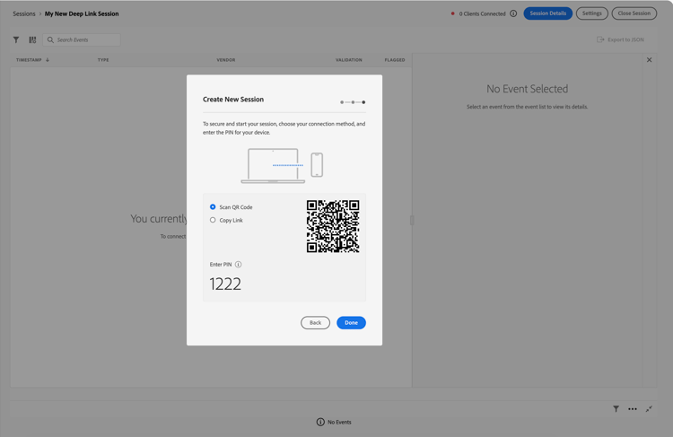Open the column configuration icon
This screenshot has width=673, height=437.
[32, 39]
